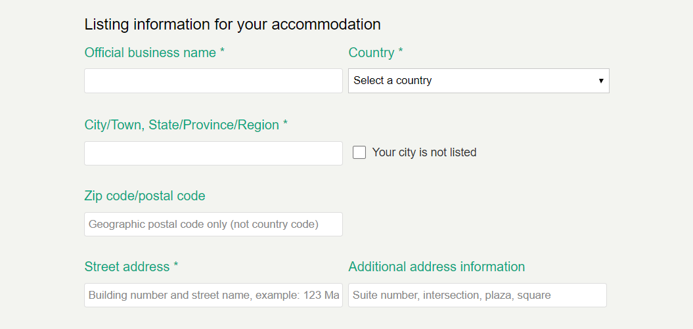693x329 pixels.
Task: Click the Additional address information input field
Action: [477, 295]
